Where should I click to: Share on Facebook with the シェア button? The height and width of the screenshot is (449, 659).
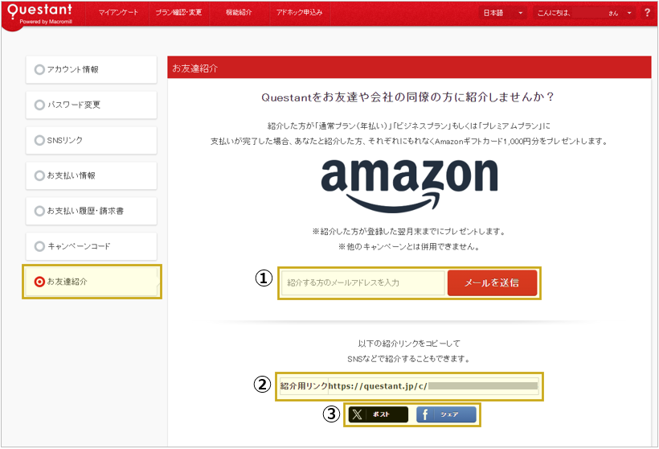click(x=446, y=414)
